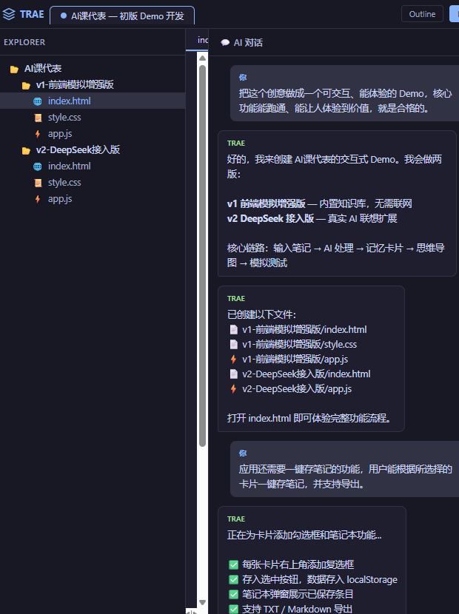Click lightning icon beside v1-前端模拟增强版/app.js in chat
Screen dimensions: 459x614
(x=234, y=359)
